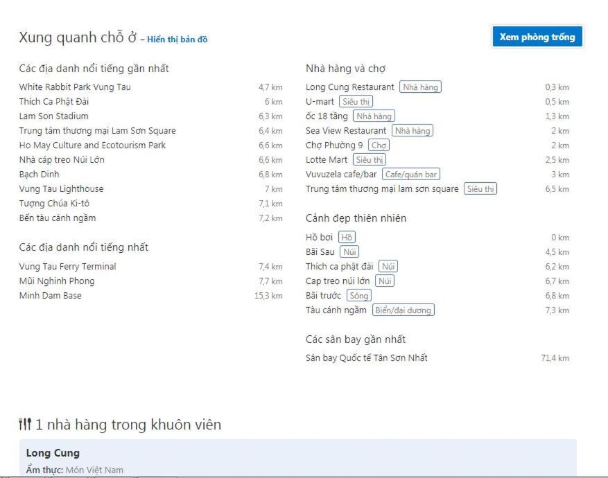This screenshot has width=608, height=478.
Task: Click the Thích Ca Phật Đài landmark
Action: (x=54, y=102)
